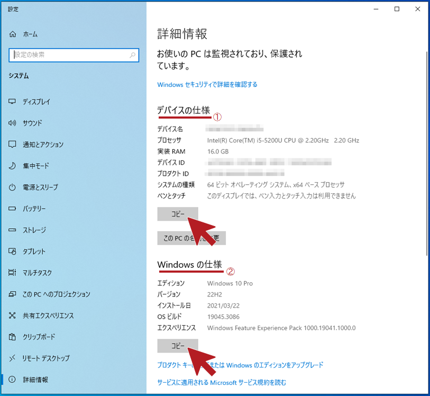Open Power and Sleep icon
The width and height of the screenshot is (430, 396).
tap(12, 187)
